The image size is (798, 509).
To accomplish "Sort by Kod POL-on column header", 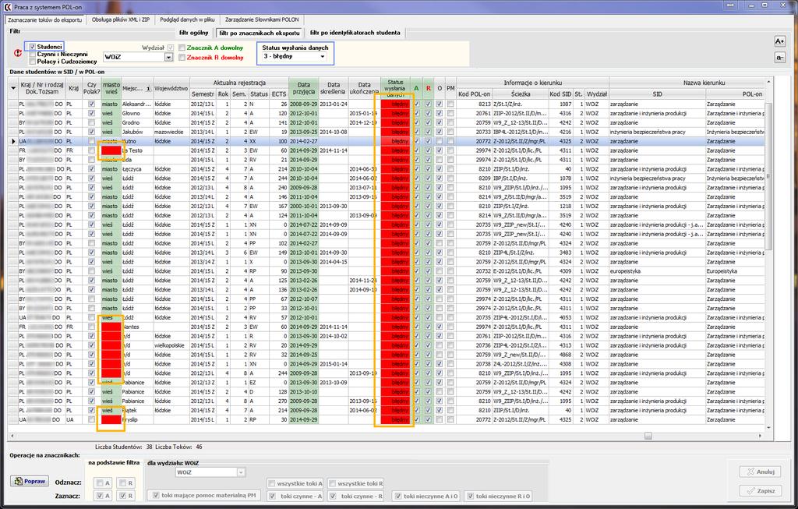I will [x=474, y=94].
